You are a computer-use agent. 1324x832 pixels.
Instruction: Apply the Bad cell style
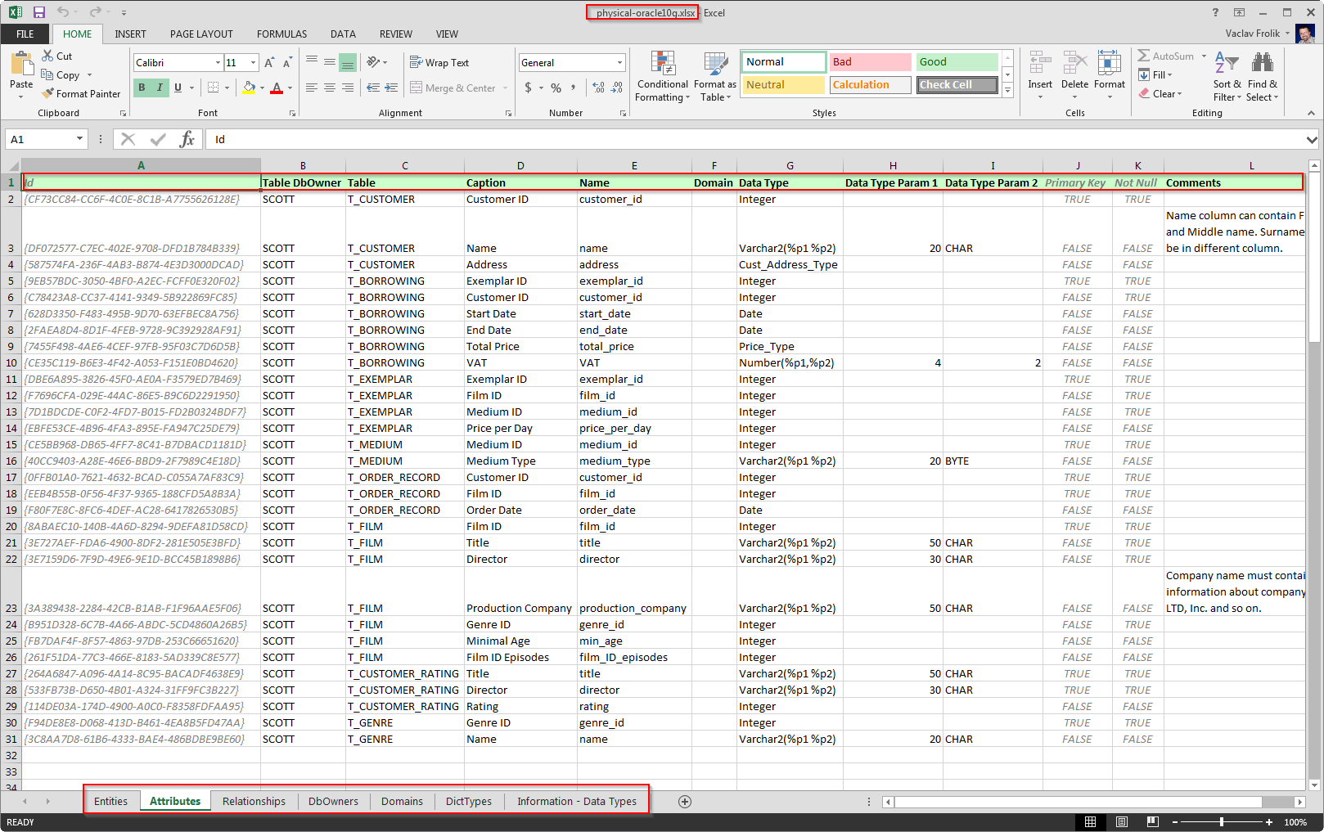tap(870, 62)
